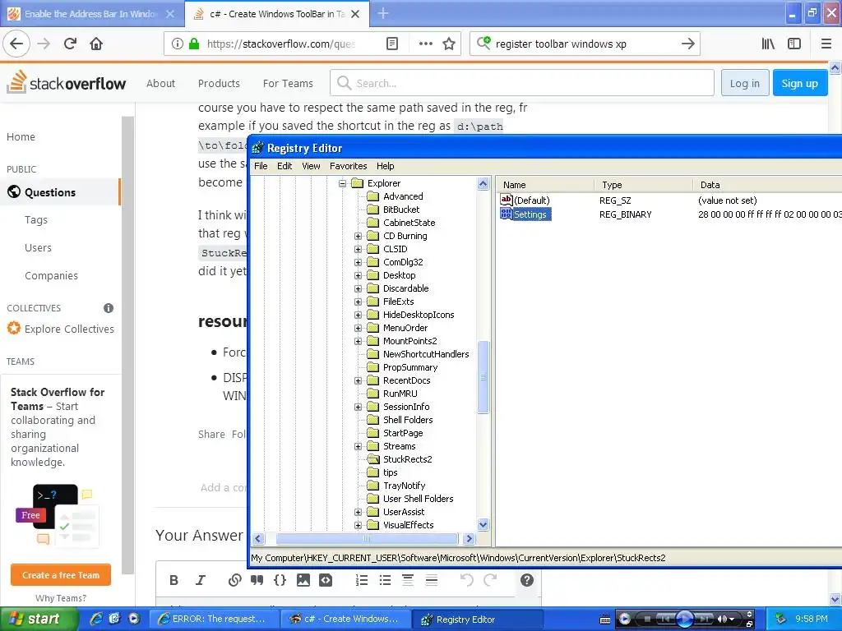Insert code sample with the braces icon
Image resolution: width=842 pixels, height=631 pixels.
[280, 580]
